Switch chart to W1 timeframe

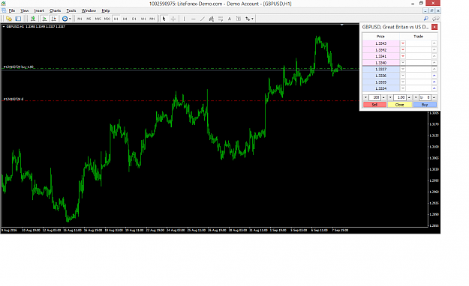click(143, 19)
